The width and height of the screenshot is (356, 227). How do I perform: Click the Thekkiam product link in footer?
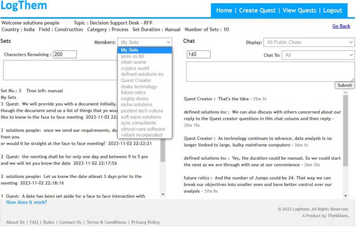pyautogui.click(x=338, y=215)
